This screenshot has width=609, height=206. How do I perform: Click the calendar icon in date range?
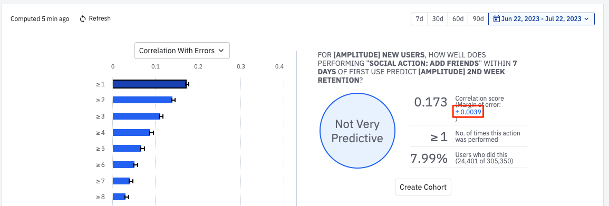[x=496, y=18]
